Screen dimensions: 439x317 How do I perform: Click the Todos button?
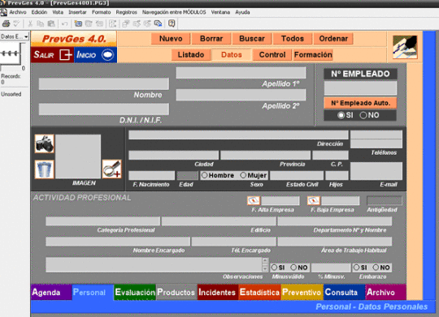[x=293, y=39]
